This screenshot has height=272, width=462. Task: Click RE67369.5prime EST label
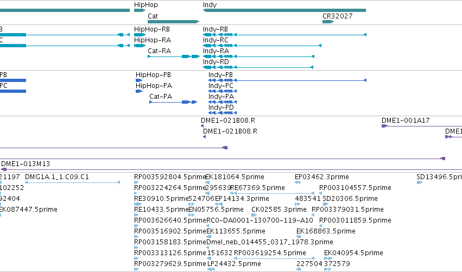(x=257, y=188)
